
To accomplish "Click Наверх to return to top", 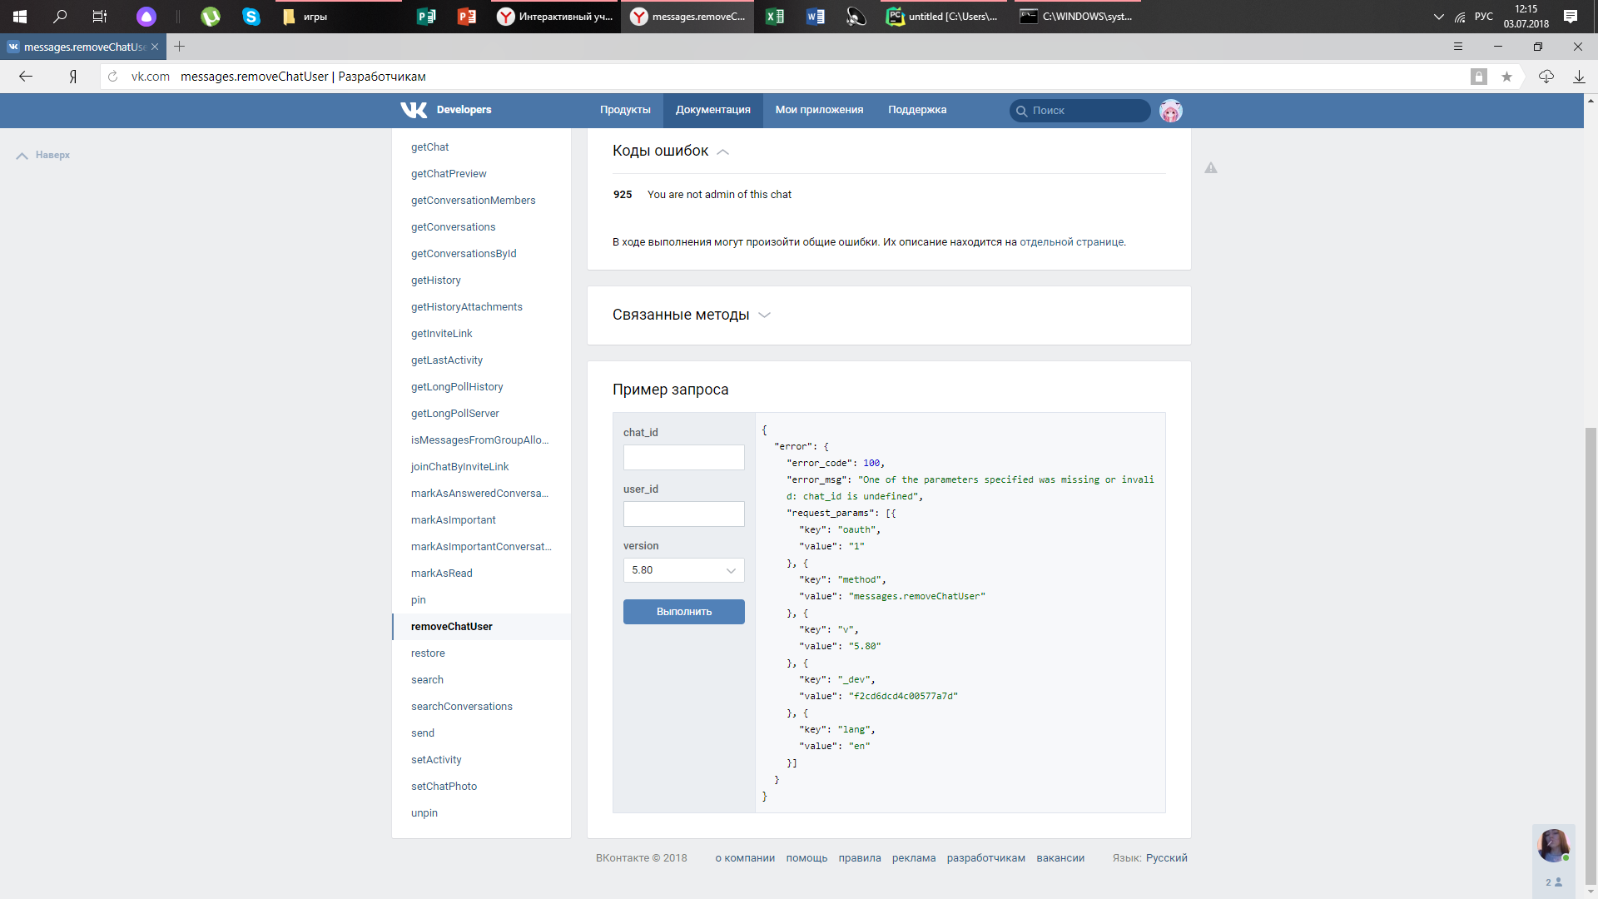I will [43, 155].
